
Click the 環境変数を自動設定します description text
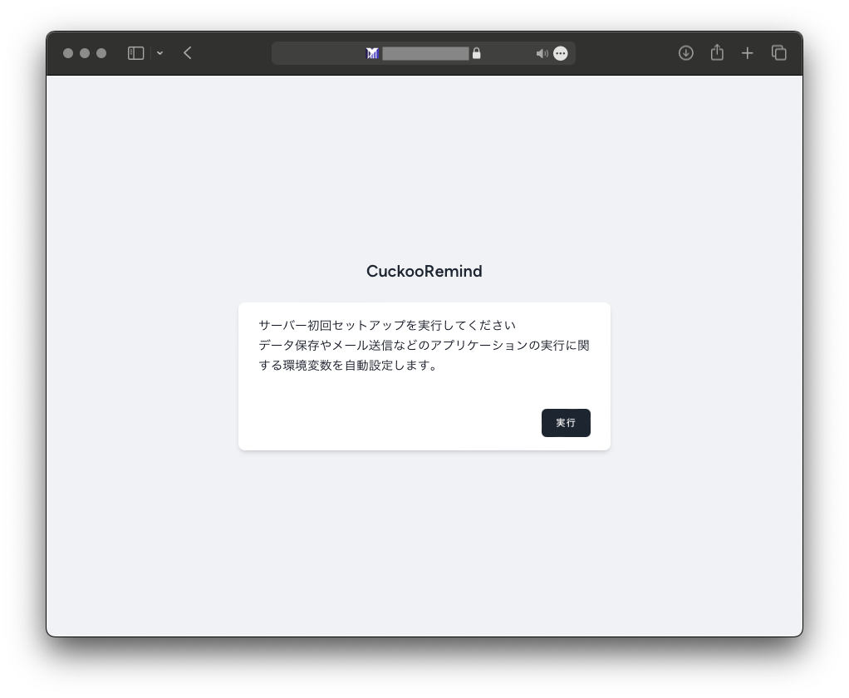pyautogui.click(x=349, y=365)
